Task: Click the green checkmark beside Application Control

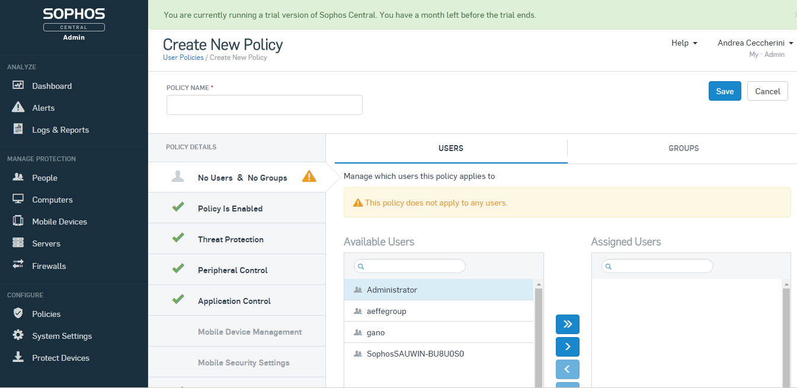Action: (x=178, y=300)
